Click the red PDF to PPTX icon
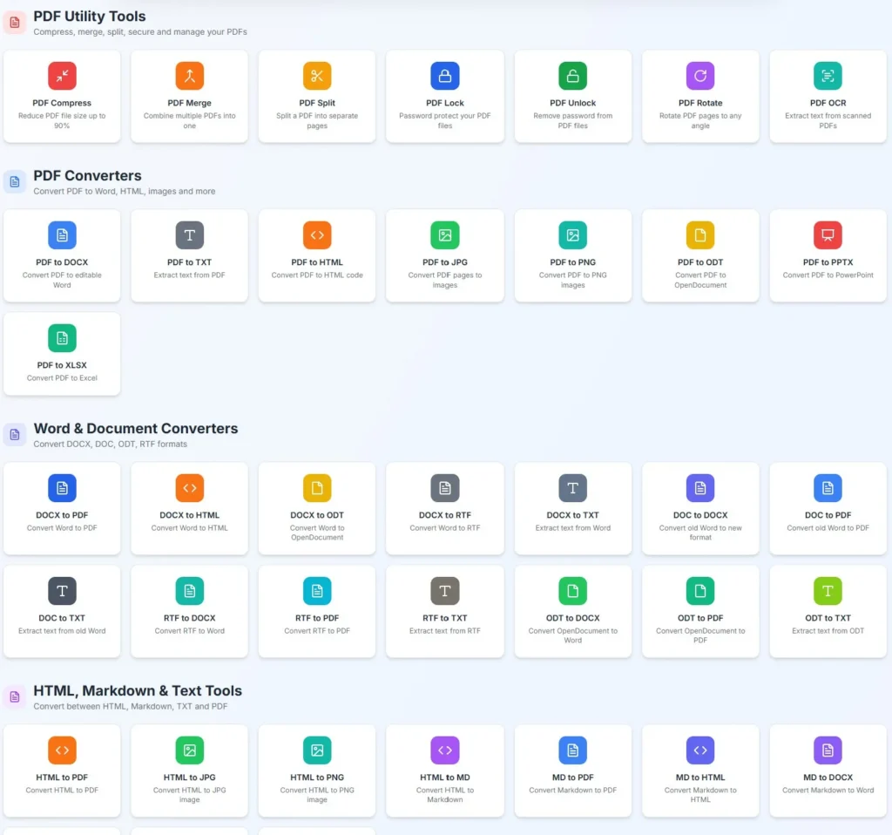 point(828,235)
